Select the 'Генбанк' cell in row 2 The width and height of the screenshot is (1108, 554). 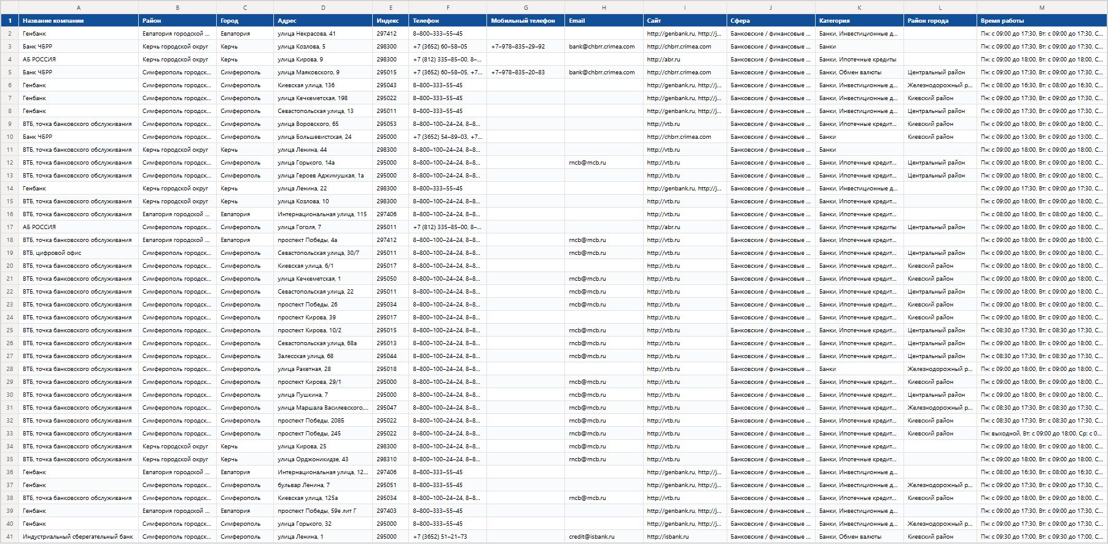coord(79,34)
